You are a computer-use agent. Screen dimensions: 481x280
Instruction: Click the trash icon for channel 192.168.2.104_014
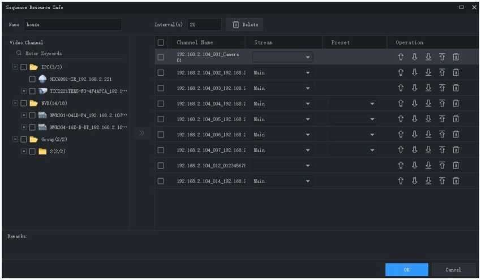(x=456, y=182)
